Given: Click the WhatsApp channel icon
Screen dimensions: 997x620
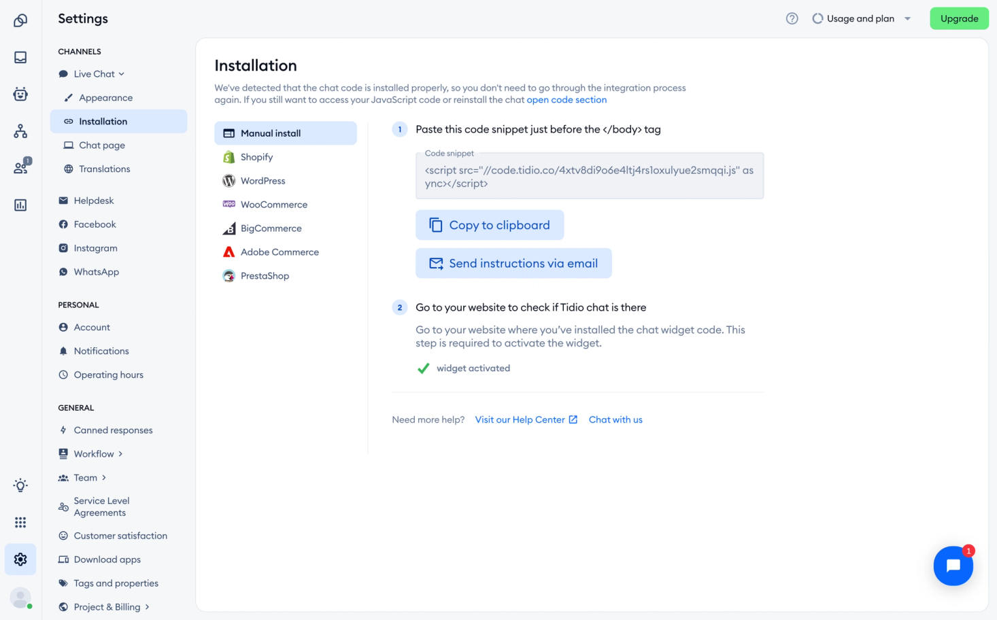Looking at the screenshot, I should [x=63, y=272].
